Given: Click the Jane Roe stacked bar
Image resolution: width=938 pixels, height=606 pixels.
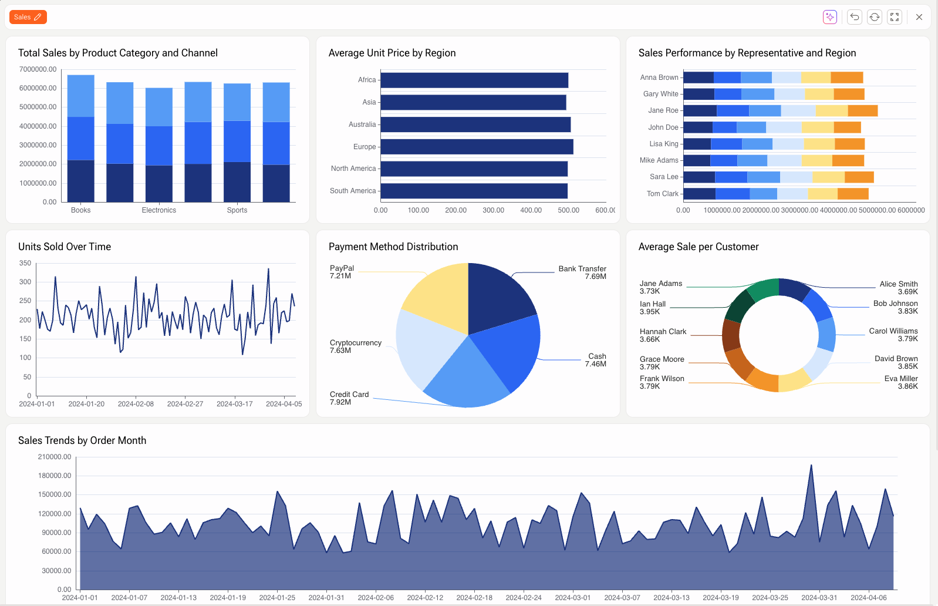Looking at the screenshot, I should click(780, 110).
